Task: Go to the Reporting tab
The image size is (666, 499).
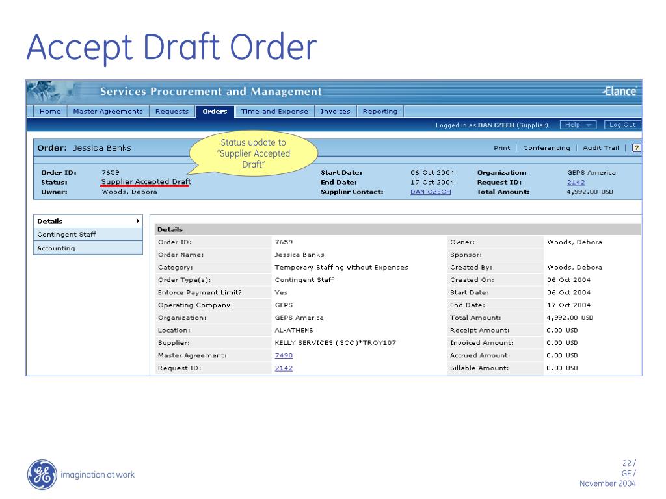Action: (x=380, y=111)
